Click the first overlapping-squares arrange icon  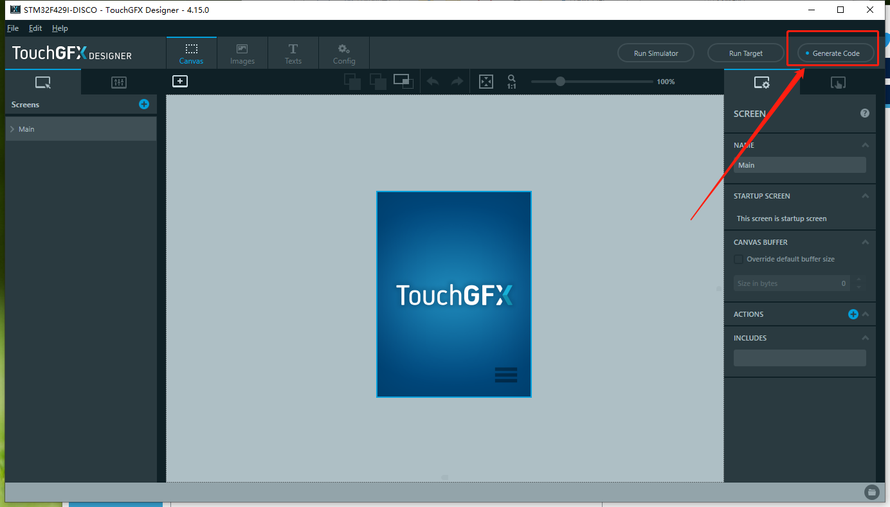coord(352,82)
